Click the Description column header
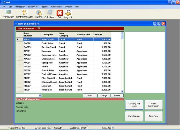This screenshot has height=130, width=180. point(49,35)
